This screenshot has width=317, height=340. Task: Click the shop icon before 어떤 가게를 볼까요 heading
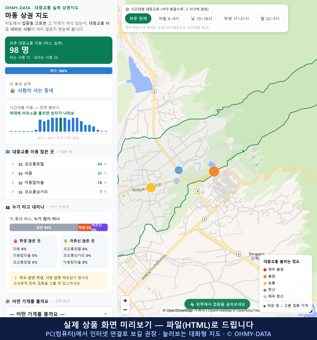click(8, 301)
